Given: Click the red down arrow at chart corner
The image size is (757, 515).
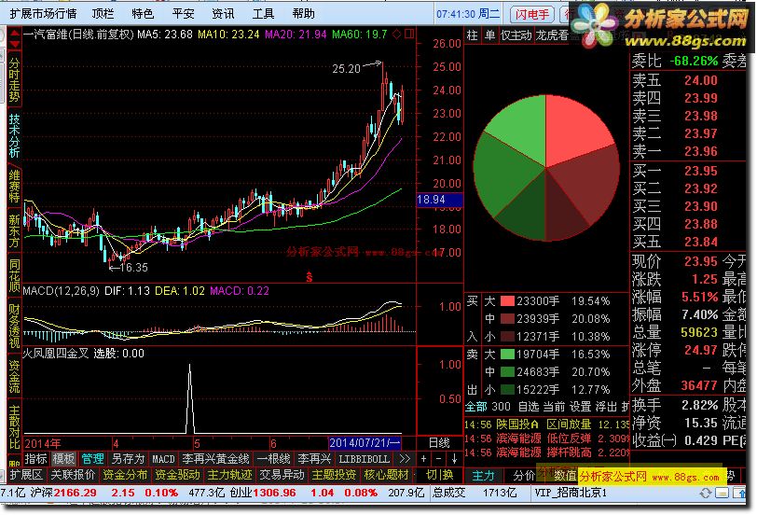Looking at the screenshot, I should pos(15,44).
